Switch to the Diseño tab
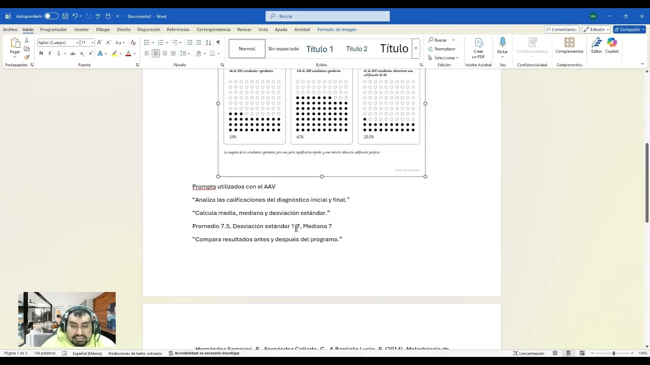This screenshot has height=365, width=650. (x=123, y=29)
